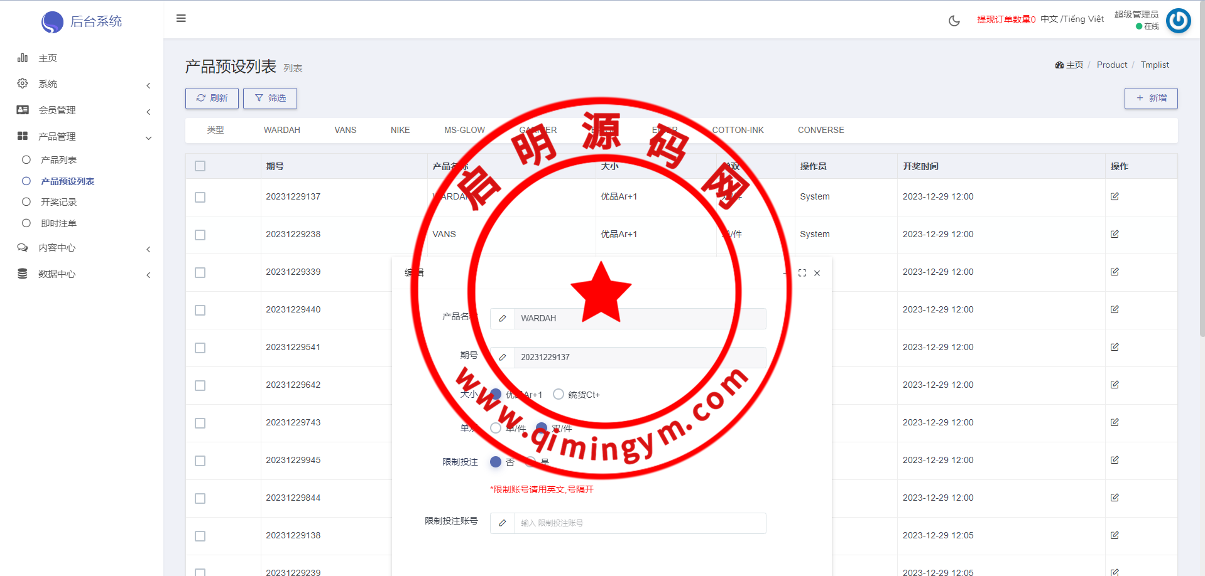
Task: Click the admin avatar power icon
Action: pyautogui.click(x=1178, y=21)
